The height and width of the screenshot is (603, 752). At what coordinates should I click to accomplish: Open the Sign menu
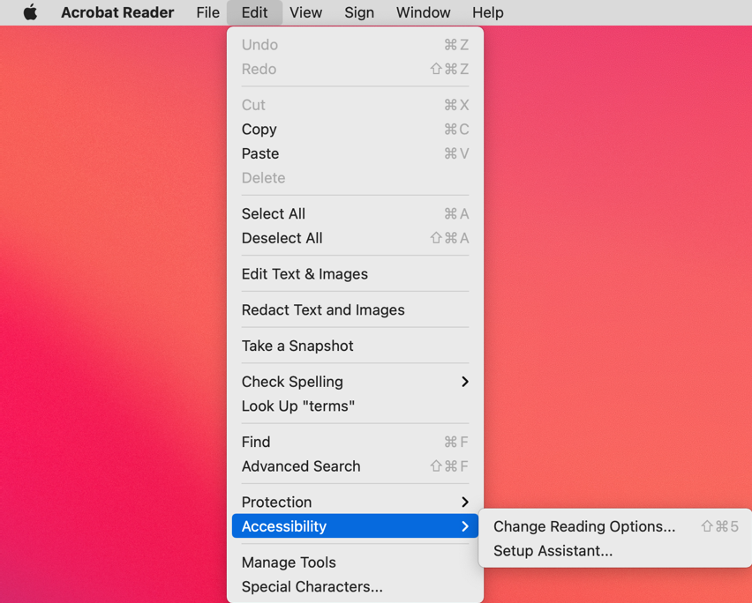point(358,12)
